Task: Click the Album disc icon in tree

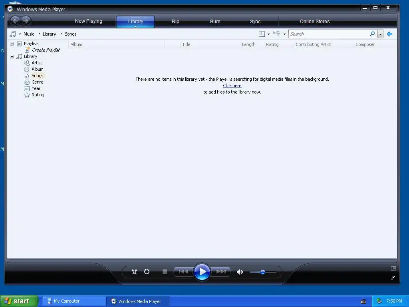Action: 27,69
